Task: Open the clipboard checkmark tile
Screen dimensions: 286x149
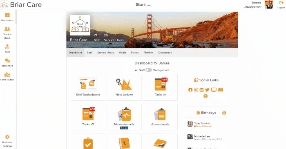Action: pos(88,141)
